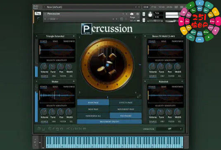This screenshot has height=150, width=221.
Task: Click RANDOMISE on Rainstick
Action: (x=178, y=87)
